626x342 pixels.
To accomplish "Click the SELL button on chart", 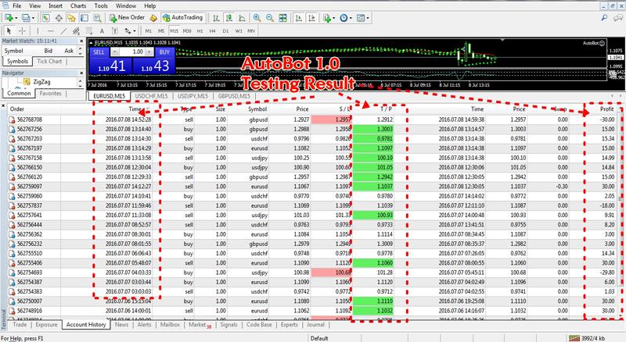I will (x=99, y=52).
